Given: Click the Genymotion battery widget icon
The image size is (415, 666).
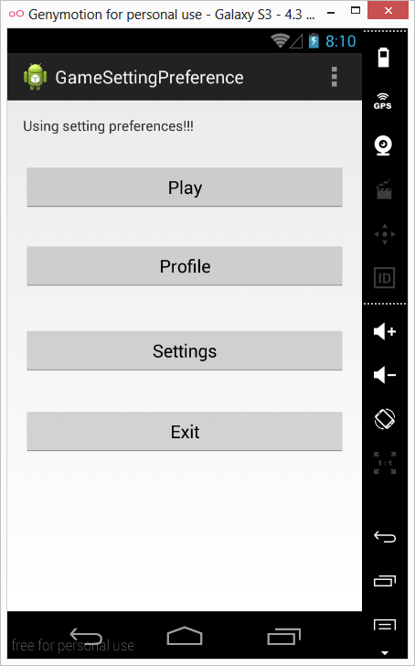Looking at the screenshot, I should [384, 58].
